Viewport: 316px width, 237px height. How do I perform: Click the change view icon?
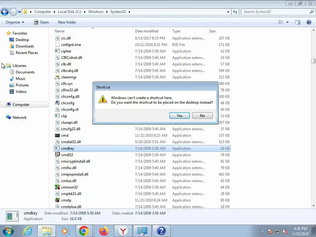click(x=281, y=22)
